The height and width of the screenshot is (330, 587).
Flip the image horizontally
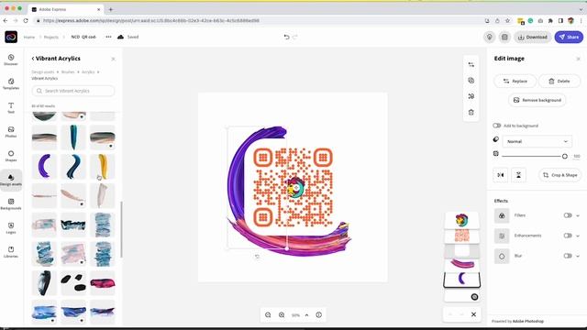pyautogui.click(x=501, y=175)
